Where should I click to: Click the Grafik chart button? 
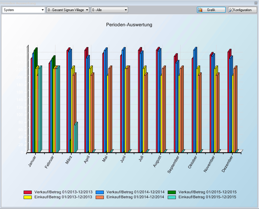[211, 10]
